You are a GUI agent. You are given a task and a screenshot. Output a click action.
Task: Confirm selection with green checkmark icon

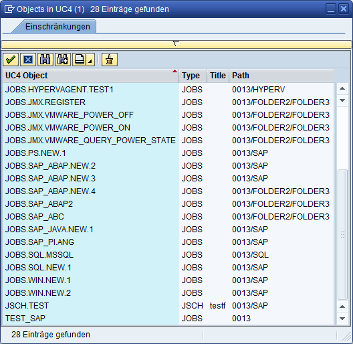[11, 60]
